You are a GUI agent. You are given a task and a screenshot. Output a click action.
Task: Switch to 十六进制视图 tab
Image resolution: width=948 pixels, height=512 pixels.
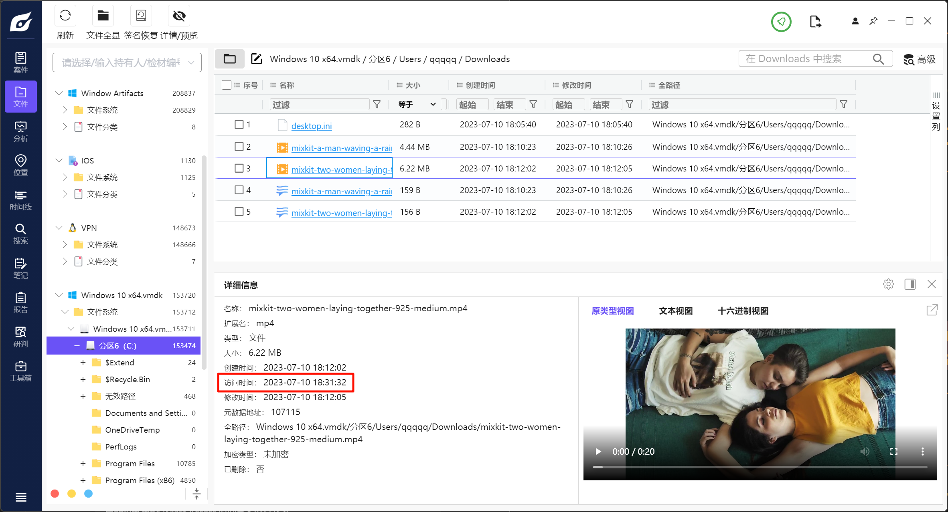743,311
